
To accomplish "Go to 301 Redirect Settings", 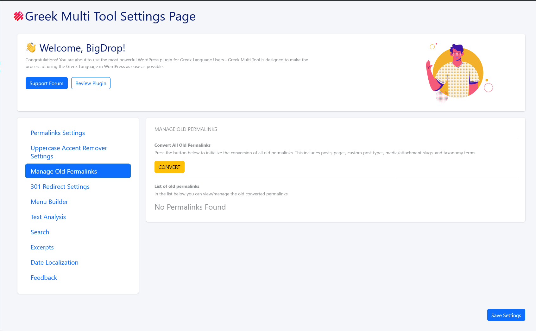I will [60, 187].
